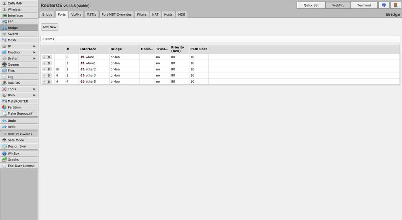Click the Interfaces icon in sidebar

4,16
